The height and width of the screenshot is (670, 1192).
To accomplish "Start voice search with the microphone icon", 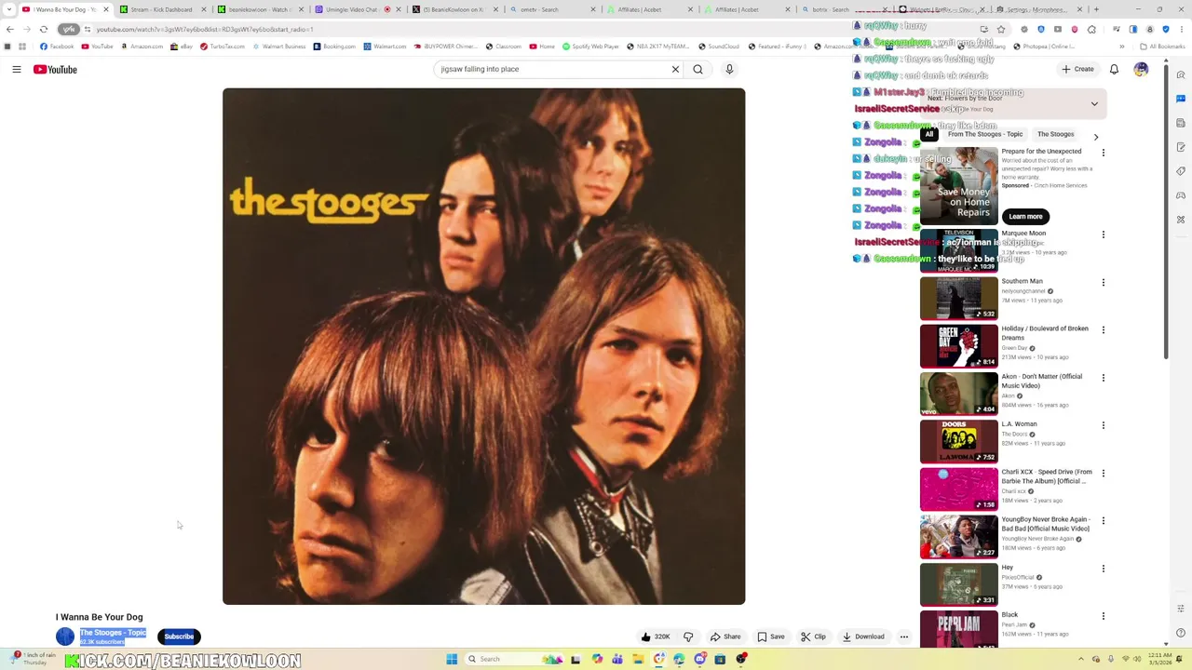I will pyautogui.click(x=729, y=69).
